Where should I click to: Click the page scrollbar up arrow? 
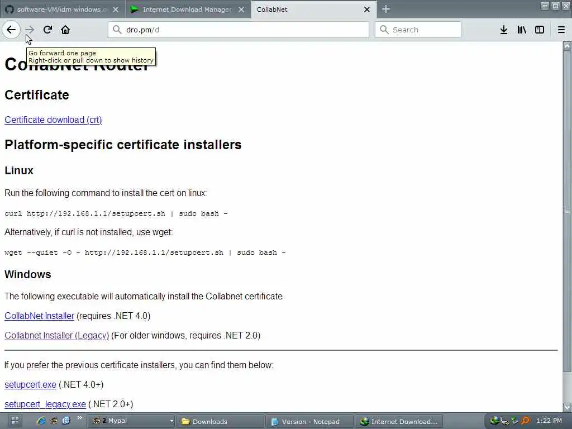(567, 46)
